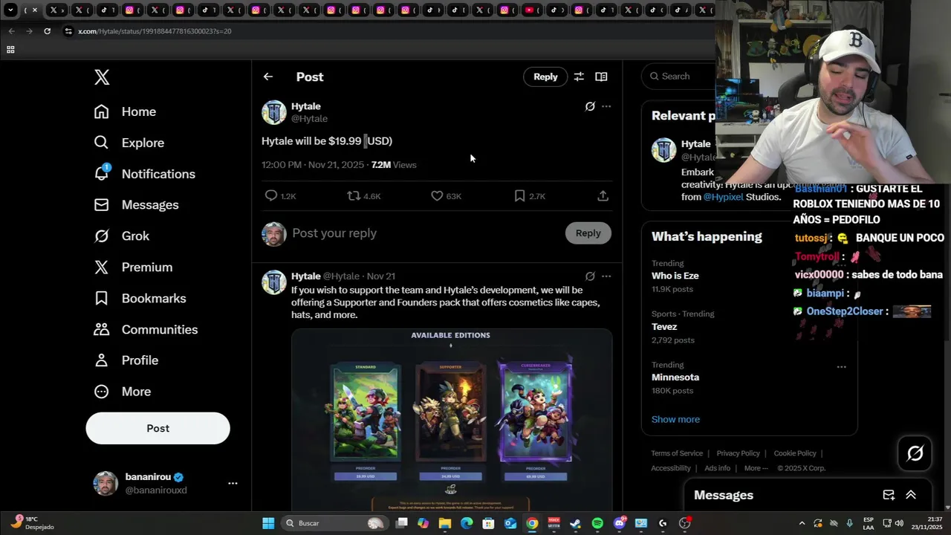Like the post with 63K likes
This screenshot has width=951, height=535.
[x=446, y=196]
